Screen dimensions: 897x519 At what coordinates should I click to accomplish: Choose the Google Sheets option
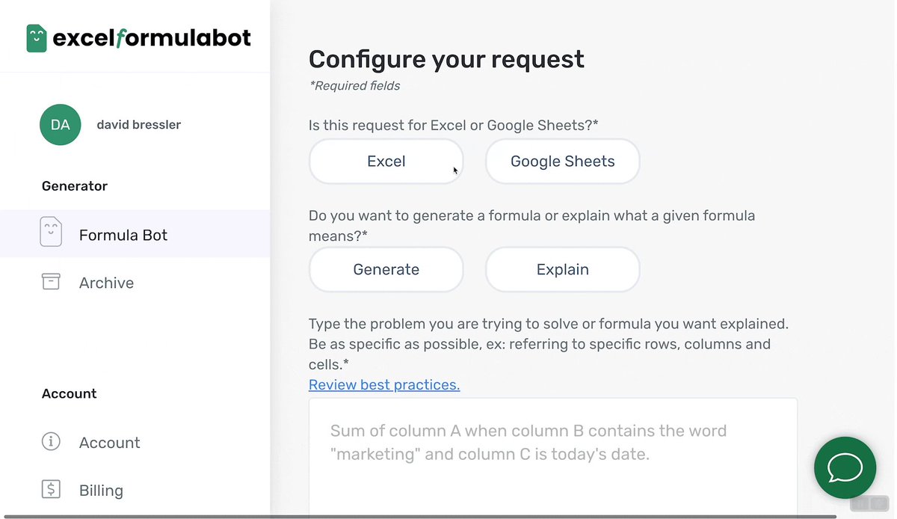pyautogui.click(x=562, y=162)
